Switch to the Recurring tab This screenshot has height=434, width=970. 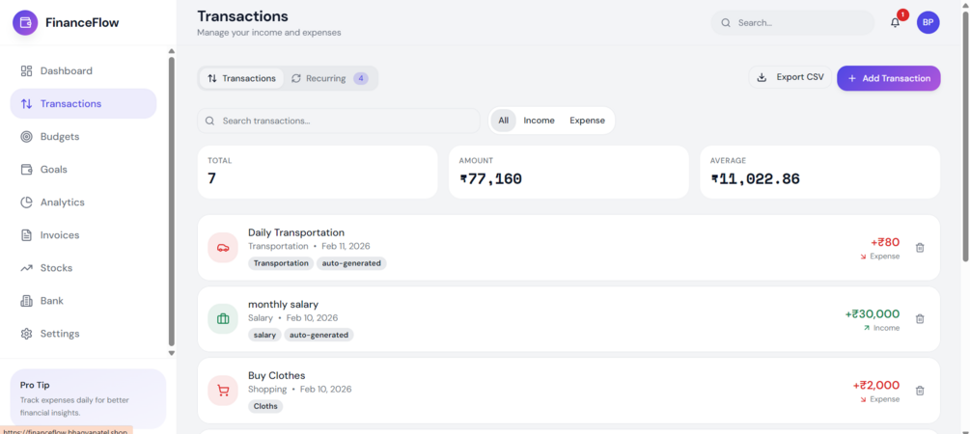tap(328, 78)
